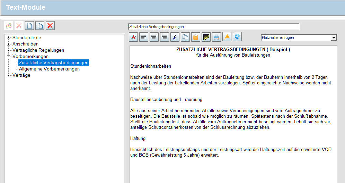Image resolution: width=345 pixels, height=183 pixels.
Task: Select Vorbemerkungen tree item
Action: click(30, 57)
